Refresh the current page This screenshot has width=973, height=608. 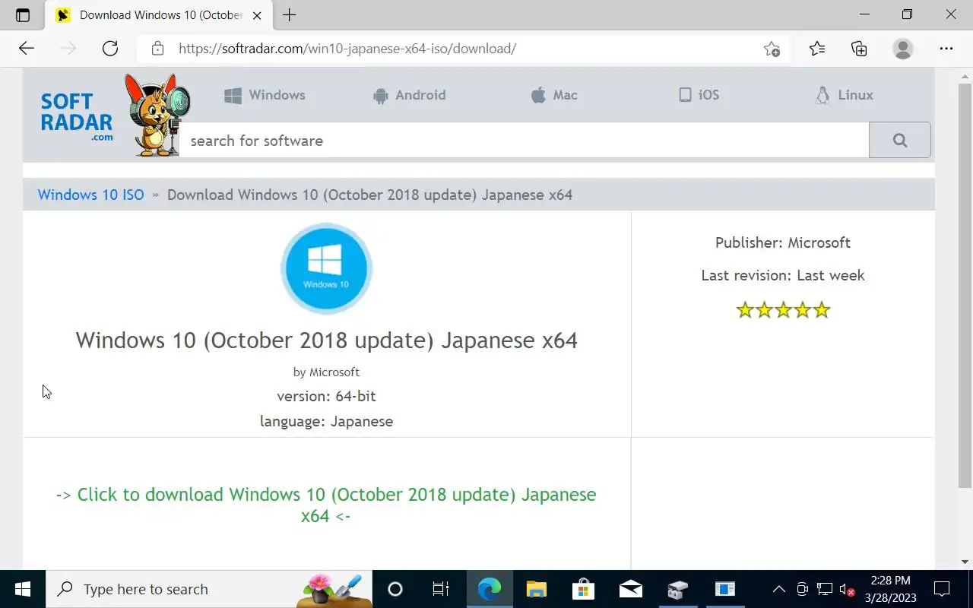110,49
